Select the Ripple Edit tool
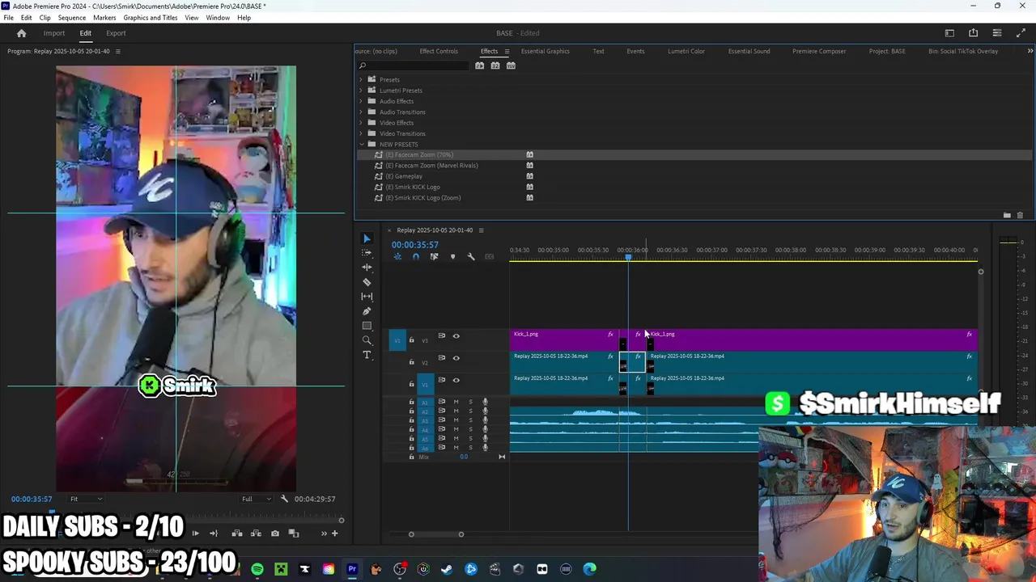This screenshot has height=582, width=1036. pyautogui.click(x=367, y=267)
